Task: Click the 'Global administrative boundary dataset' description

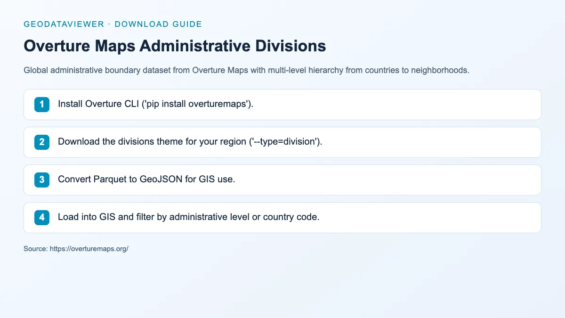Action: point(246,71)
